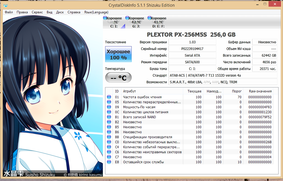Click the standard field ATA8-ACS
283x181 pixels.
point(223,75)
